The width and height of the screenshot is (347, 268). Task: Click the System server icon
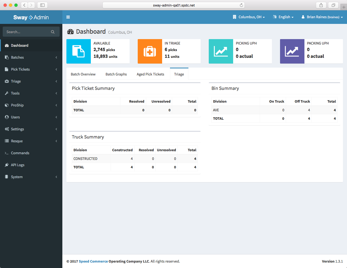coord(7,177)
